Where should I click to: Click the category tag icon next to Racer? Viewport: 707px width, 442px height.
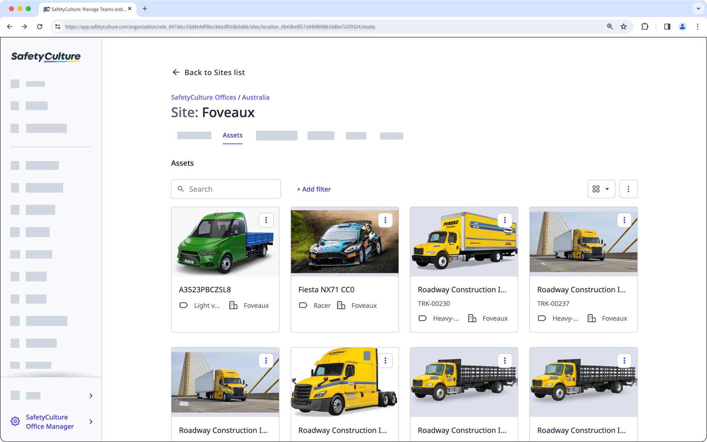[303, 305]
